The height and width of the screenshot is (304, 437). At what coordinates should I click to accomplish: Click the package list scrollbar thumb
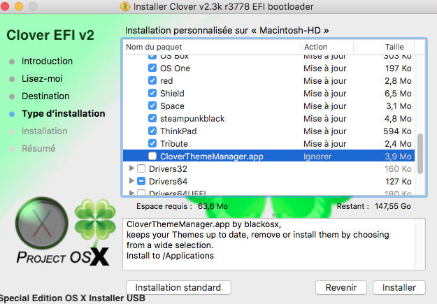420,154
